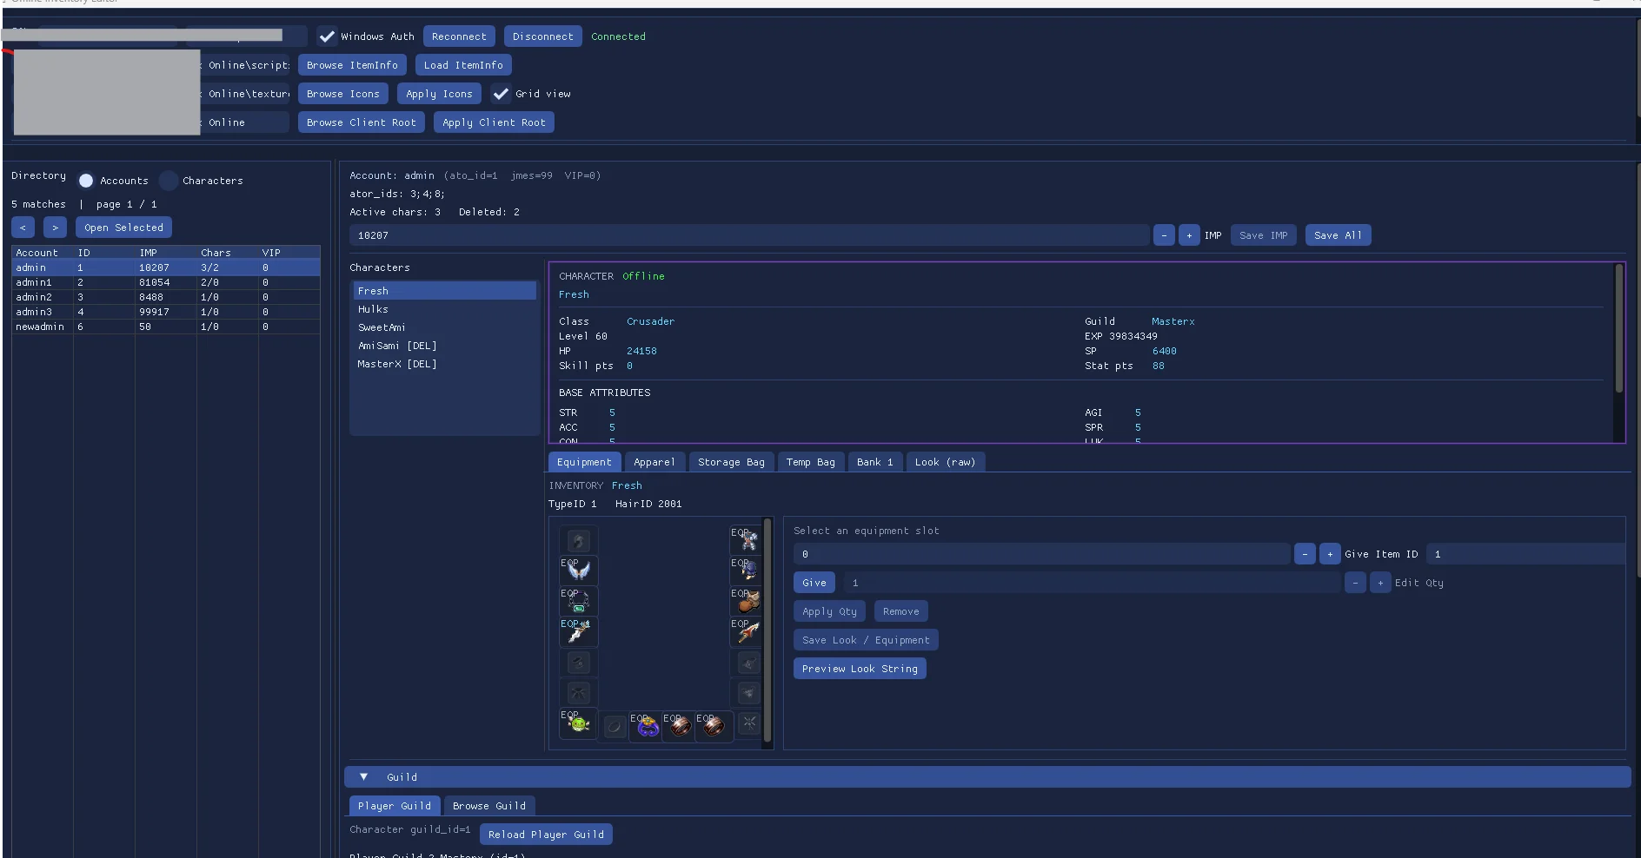Select the equipped silver body armor item

click(x=747, y=540)
